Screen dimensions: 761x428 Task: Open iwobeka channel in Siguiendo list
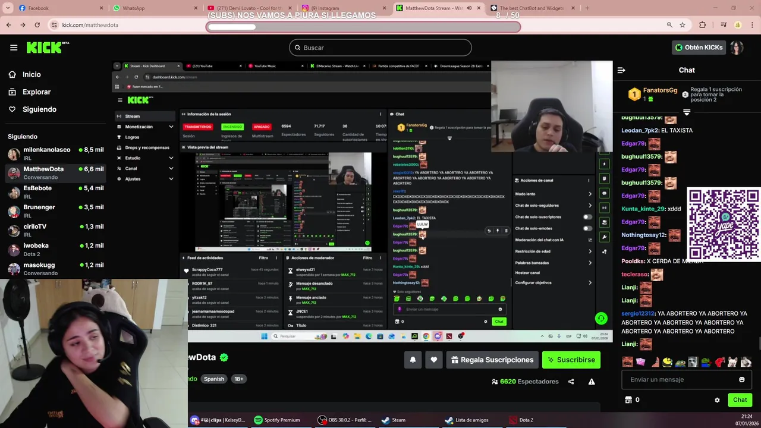55,250
